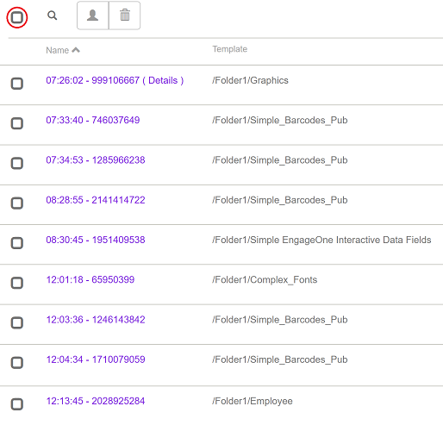The height and width of the screenshot is (425, 443).
Task: Open item 12:13:45 - 2028925284
Action: (x=96, y=401)
